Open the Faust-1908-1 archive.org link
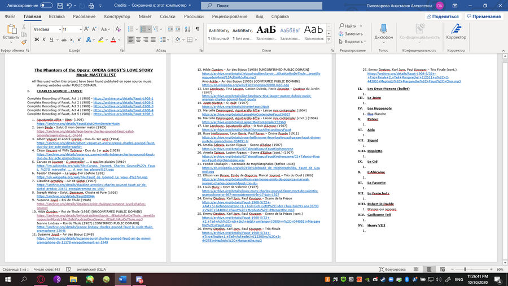This screenshot has height=286, width=508. pos(124,98)
